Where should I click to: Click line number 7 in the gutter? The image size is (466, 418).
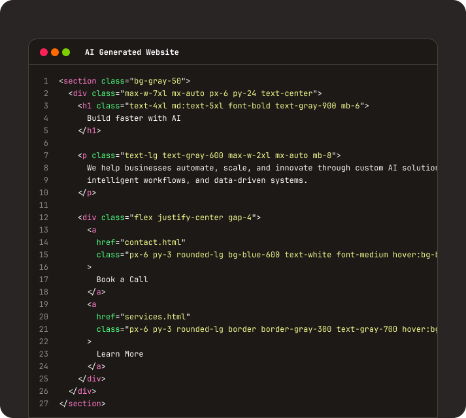tap(46, 155)
